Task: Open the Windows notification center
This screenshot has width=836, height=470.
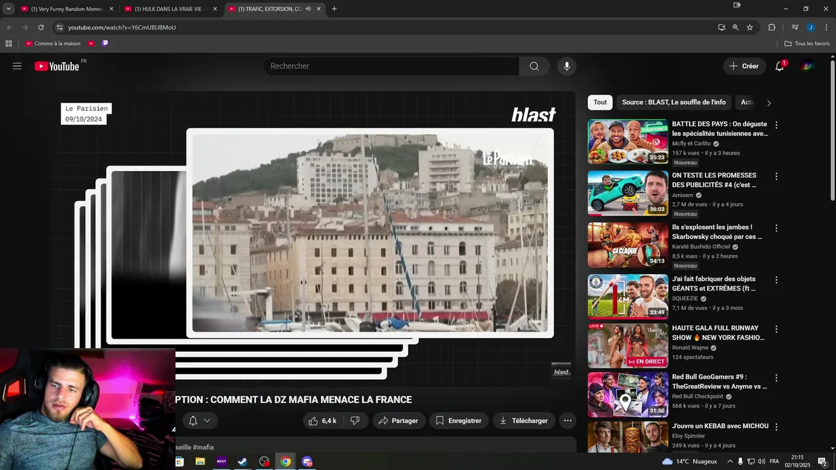Action: click(x=823, y=462)
